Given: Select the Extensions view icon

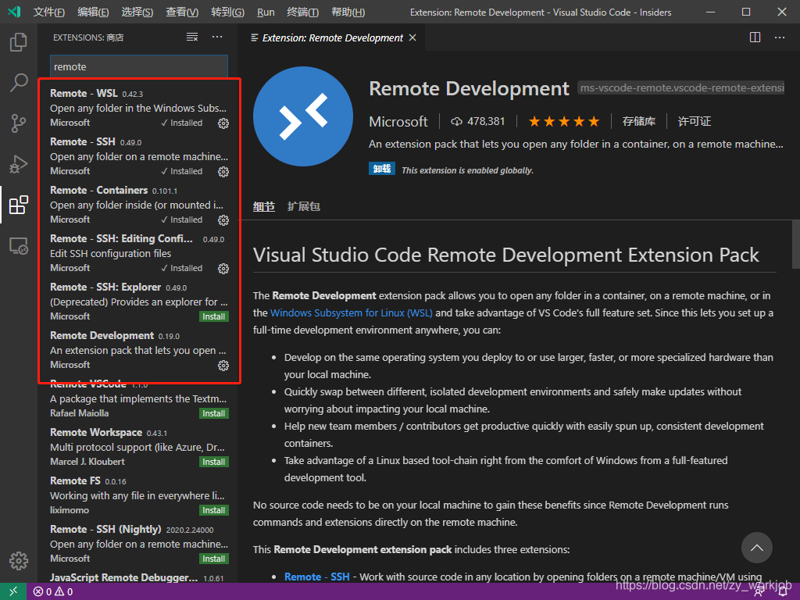Looking at the screenshot, I should click(19, 205).
